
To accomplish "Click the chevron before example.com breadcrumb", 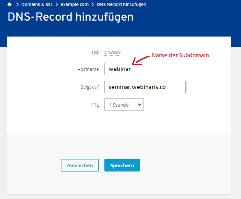I will tap(57, 4).
